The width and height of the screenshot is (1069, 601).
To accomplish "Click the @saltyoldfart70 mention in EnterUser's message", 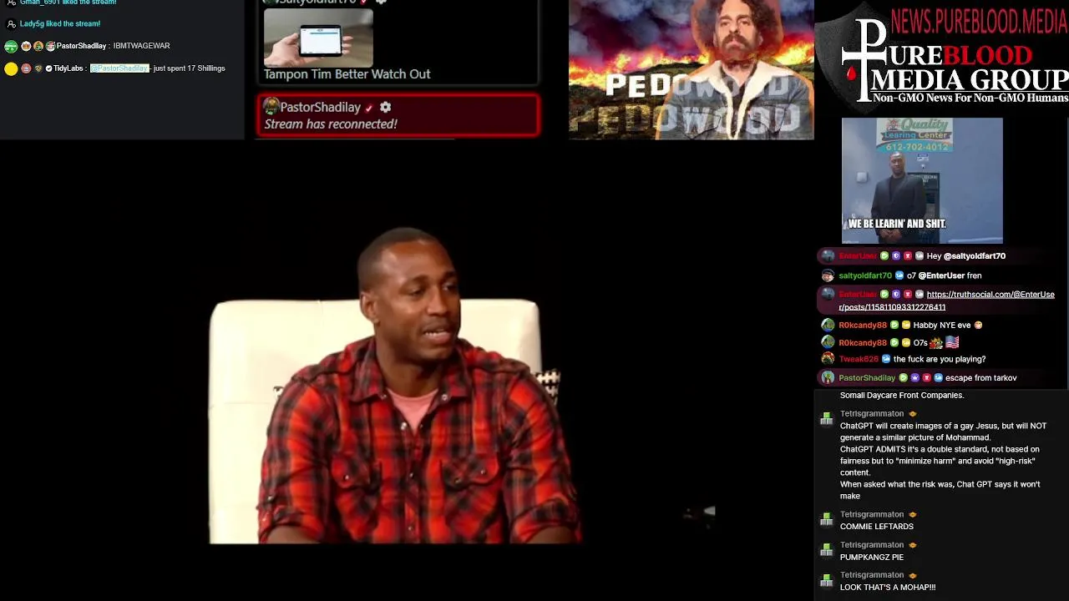I will (975, 256).
